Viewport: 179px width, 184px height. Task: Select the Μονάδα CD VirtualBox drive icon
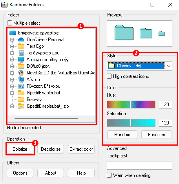tap(21, 73)
